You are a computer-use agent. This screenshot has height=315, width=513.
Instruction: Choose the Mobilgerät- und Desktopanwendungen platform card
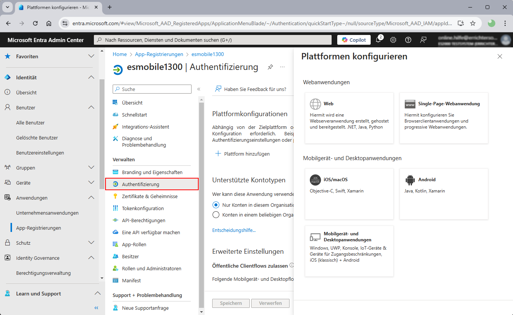pos(349,251)
